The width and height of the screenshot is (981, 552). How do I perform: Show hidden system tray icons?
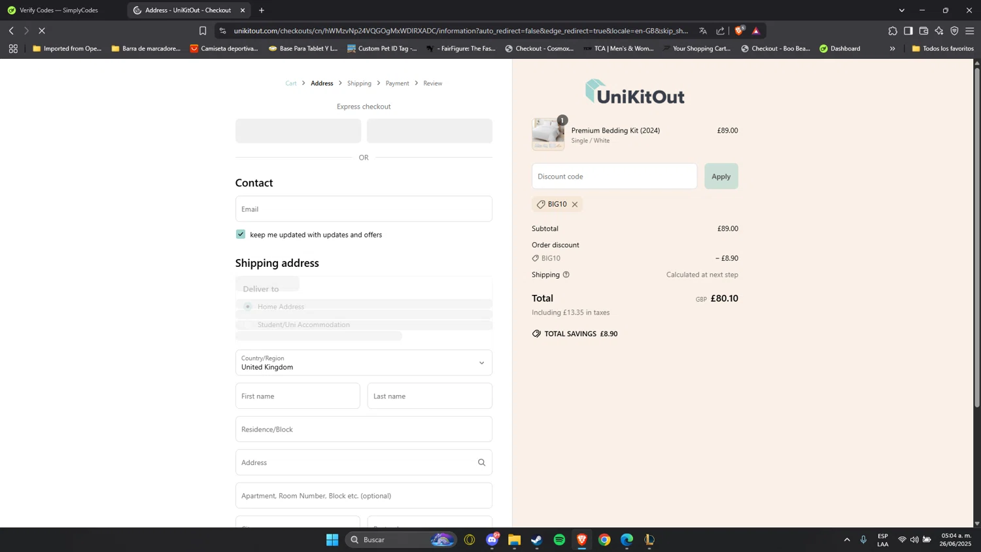(847, 540)
